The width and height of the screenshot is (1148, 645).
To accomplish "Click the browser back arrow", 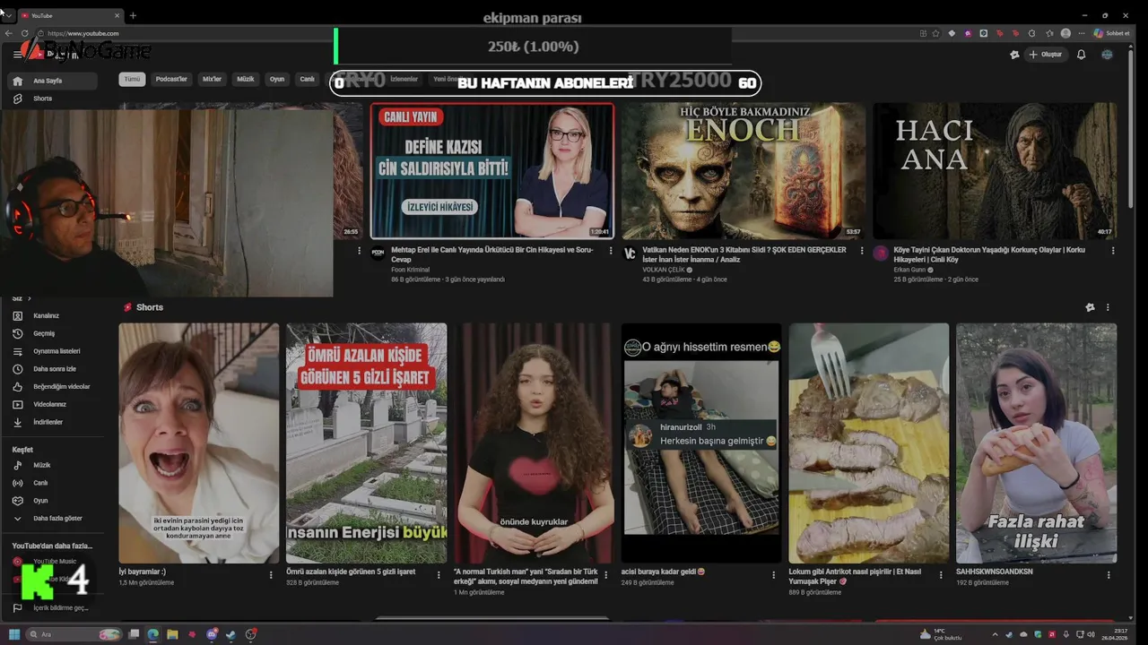I will pyautogui.click(x=9, y=33).
